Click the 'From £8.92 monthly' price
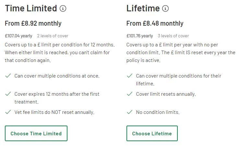Image resolution: width=252 pixels, height=147 pixels. point(33,23)
